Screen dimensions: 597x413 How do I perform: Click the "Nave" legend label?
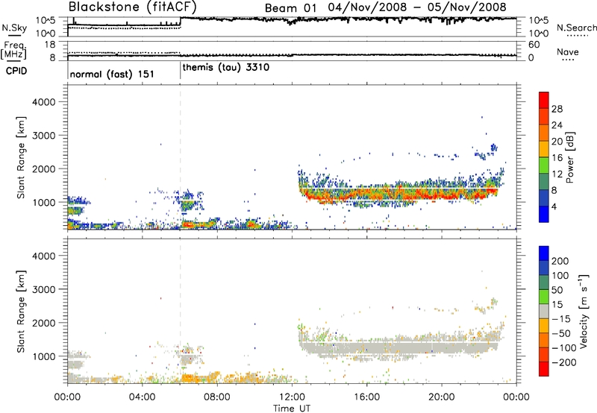568,52
